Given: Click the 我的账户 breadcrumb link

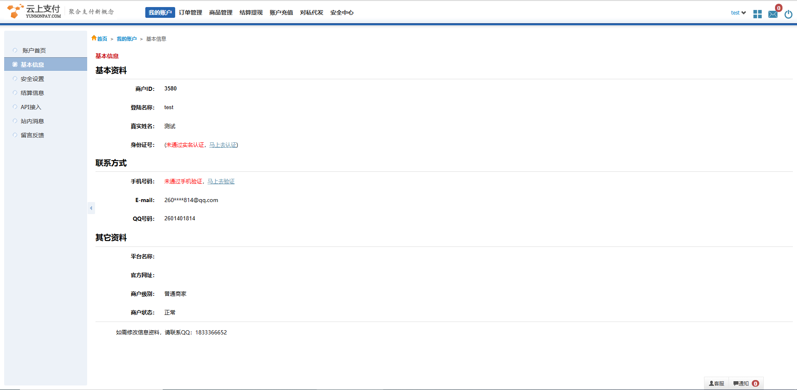Looking at the screenshot, I should point(127,39).
